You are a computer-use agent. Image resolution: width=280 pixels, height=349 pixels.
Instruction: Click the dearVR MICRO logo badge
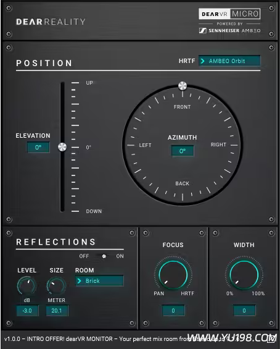pos(229,14)
